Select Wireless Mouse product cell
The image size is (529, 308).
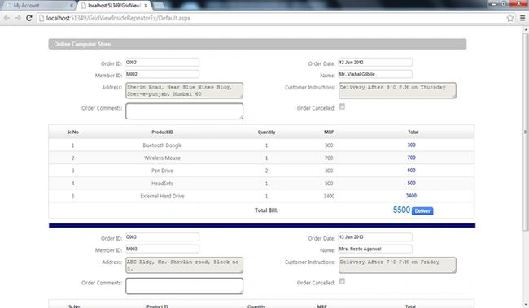pyautogui.click(x=162, y=158)
